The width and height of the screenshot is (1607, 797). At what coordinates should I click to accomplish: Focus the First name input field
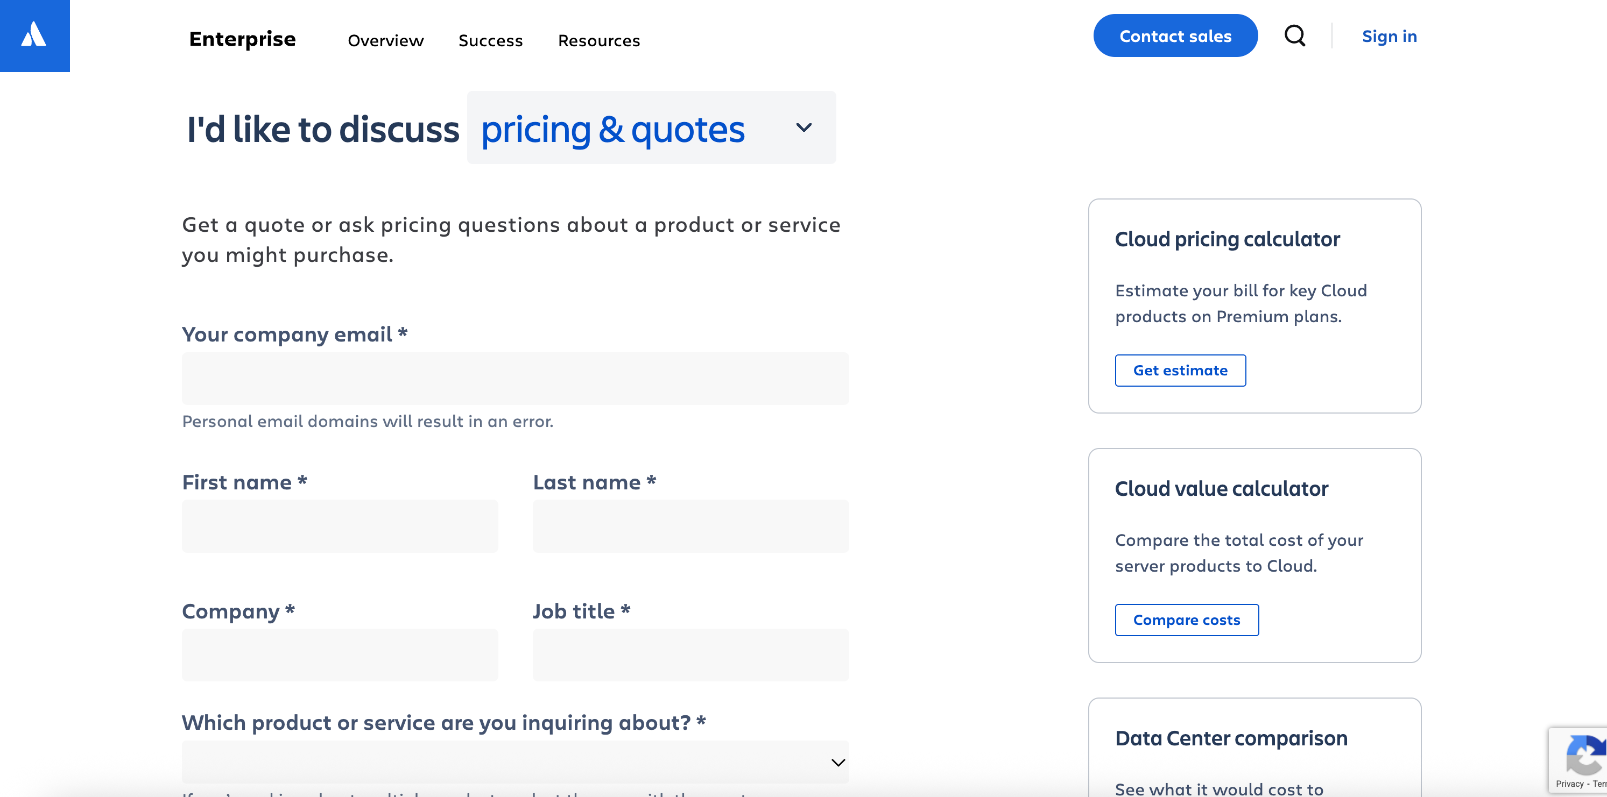point(340,525)
